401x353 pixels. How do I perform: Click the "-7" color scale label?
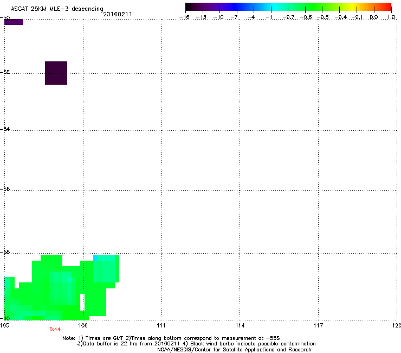coord(235,17)
